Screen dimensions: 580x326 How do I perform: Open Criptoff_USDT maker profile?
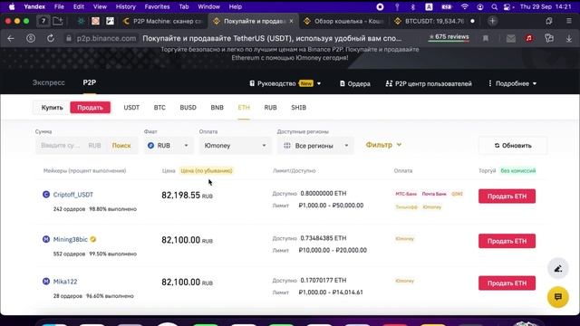72,195
